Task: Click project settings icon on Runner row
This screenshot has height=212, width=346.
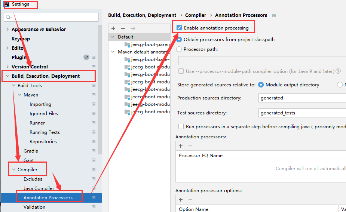Action: (94, 123)
